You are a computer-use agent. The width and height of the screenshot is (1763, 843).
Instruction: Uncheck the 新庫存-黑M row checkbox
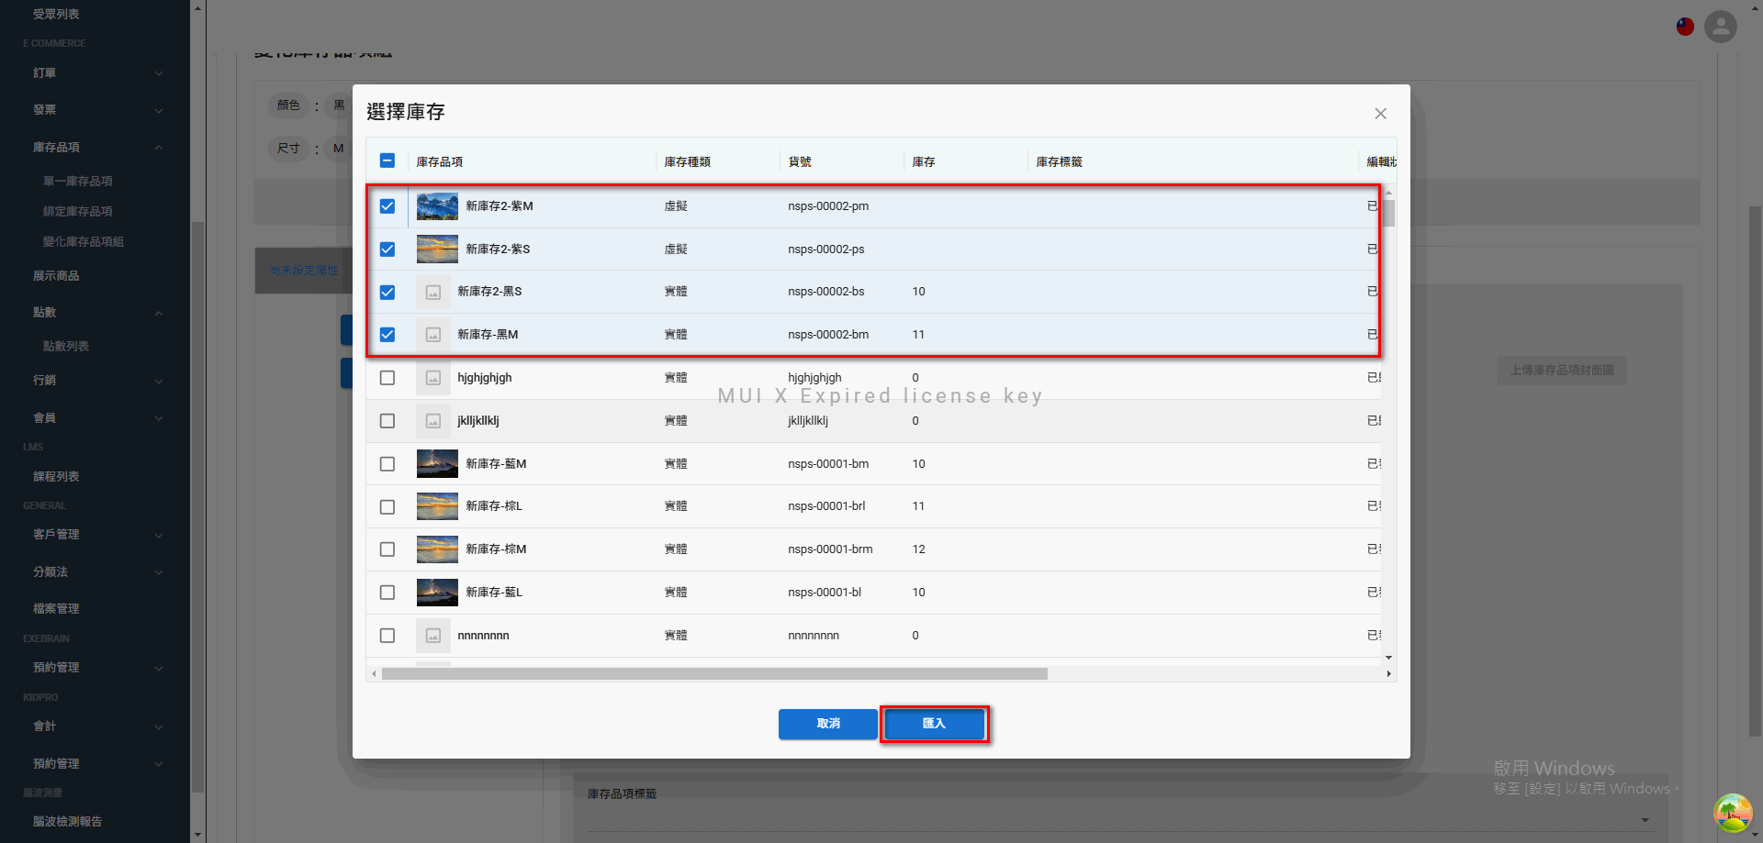pos(387,335)
